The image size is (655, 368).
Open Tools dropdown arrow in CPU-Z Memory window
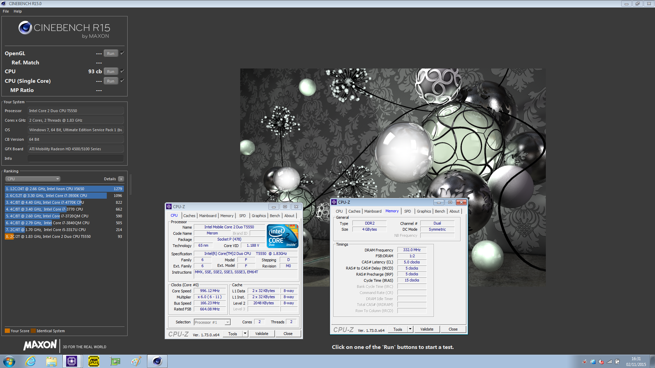(410, 329)
